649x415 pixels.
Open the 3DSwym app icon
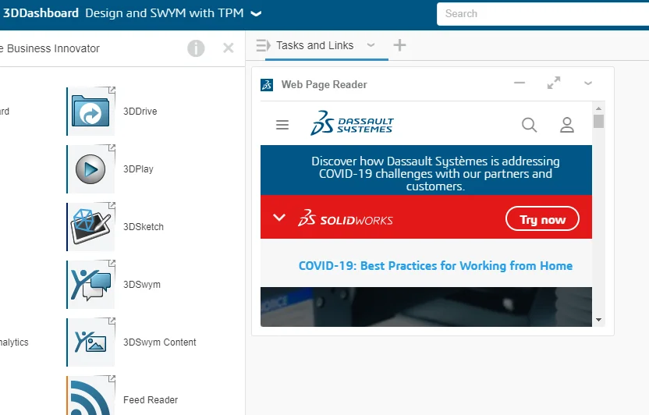pos(91,285)
